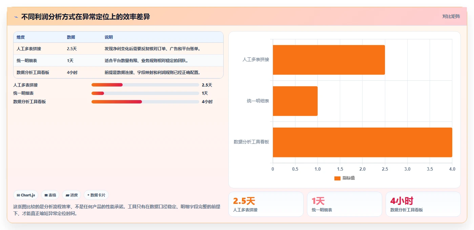474x230 pixels.
Task: Open the 4小时 data card
Action: [x=423, y=204]
